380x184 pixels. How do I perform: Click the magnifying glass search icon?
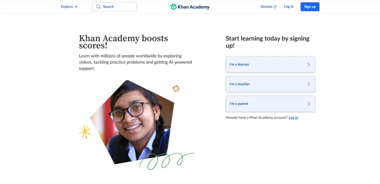[x=98, y=7]
